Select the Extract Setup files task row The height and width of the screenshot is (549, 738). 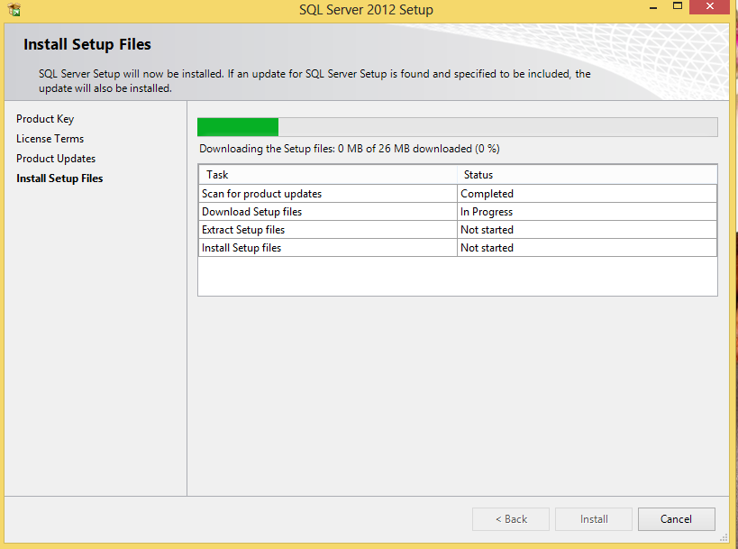pos(458,230)
